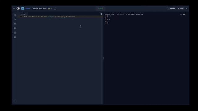Click the repl title "2. Setup & Hello, World"
This screenshot has width=198, height=111.
pyautogui.click(x=39, y=9)
